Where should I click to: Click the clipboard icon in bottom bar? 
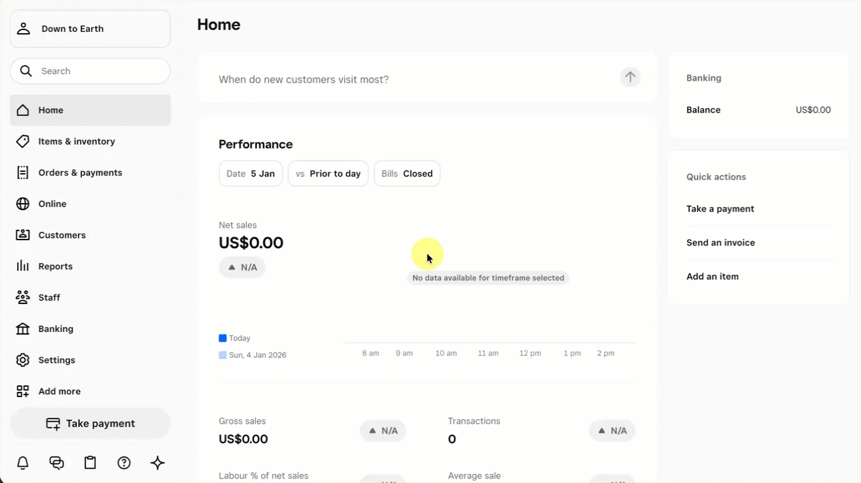pyautogui.click(x=91, y=463)
